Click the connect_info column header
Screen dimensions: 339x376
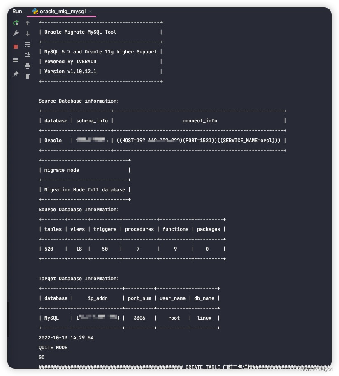point(200,121)
